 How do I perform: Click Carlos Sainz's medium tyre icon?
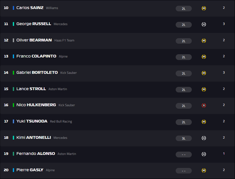pos(204,8)
